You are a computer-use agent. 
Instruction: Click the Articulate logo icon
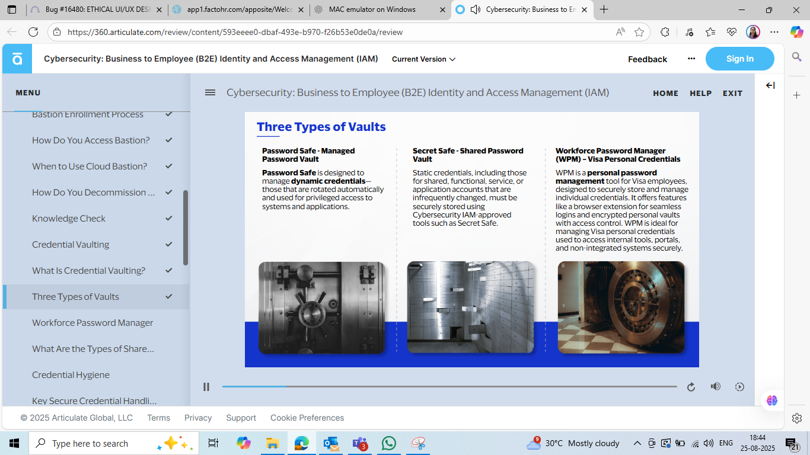point(17,59)
